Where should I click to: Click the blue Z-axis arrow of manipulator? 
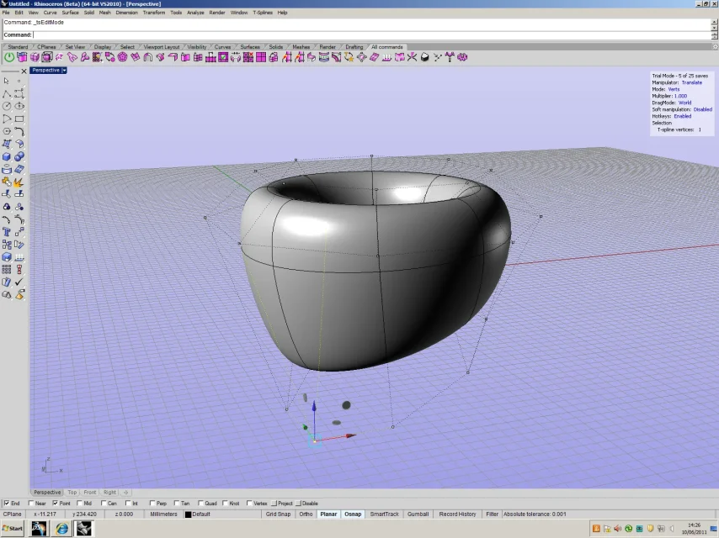point(314,406)
